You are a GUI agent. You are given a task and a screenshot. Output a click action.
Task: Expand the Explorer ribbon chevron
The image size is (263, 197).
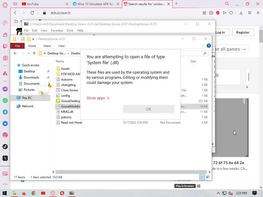(203, 46)
